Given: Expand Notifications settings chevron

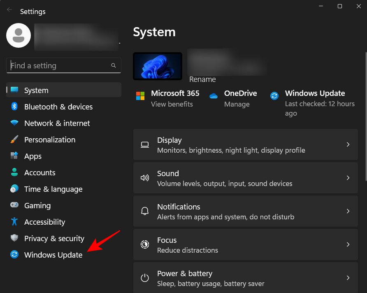Looking at the screenshot, I should click(x=348, y=211).
